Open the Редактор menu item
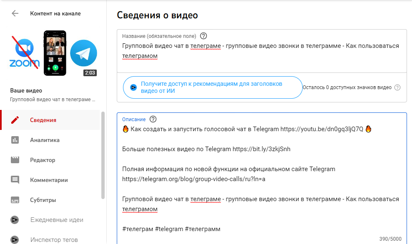Viewport: 412px width, 244px height. (51, 160)
